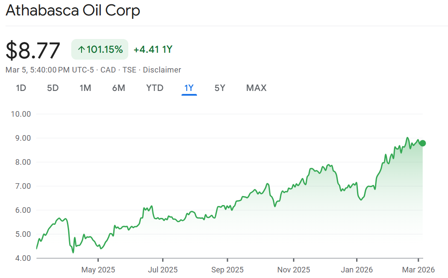Click the $8.77 current price
This screenshot has height=278, width=448.
[33, 50]
